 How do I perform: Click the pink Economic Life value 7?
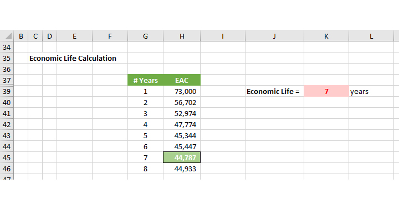click(x=326, y=91)
